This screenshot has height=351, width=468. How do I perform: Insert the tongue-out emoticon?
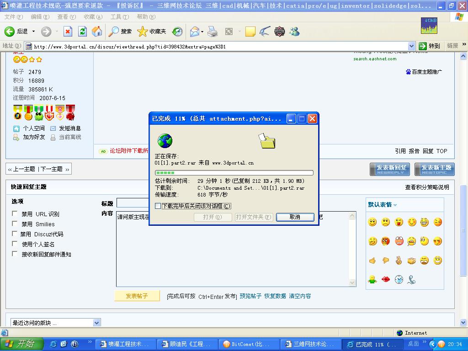399,223
